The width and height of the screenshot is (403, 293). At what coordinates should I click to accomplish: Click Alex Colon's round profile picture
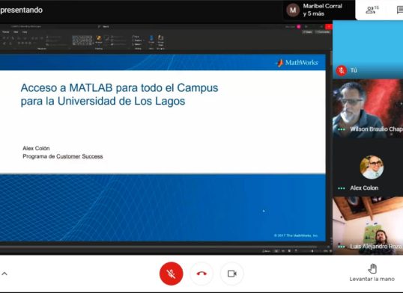372,167
